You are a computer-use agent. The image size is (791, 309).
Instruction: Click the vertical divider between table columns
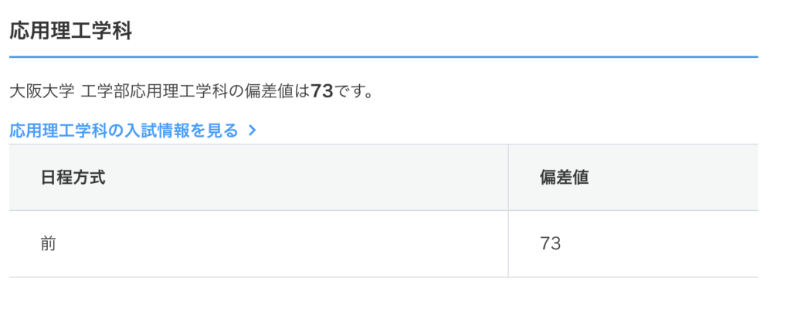point(508,210)
